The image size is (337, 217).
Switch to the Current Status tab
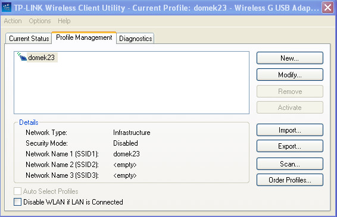[29, 39]
